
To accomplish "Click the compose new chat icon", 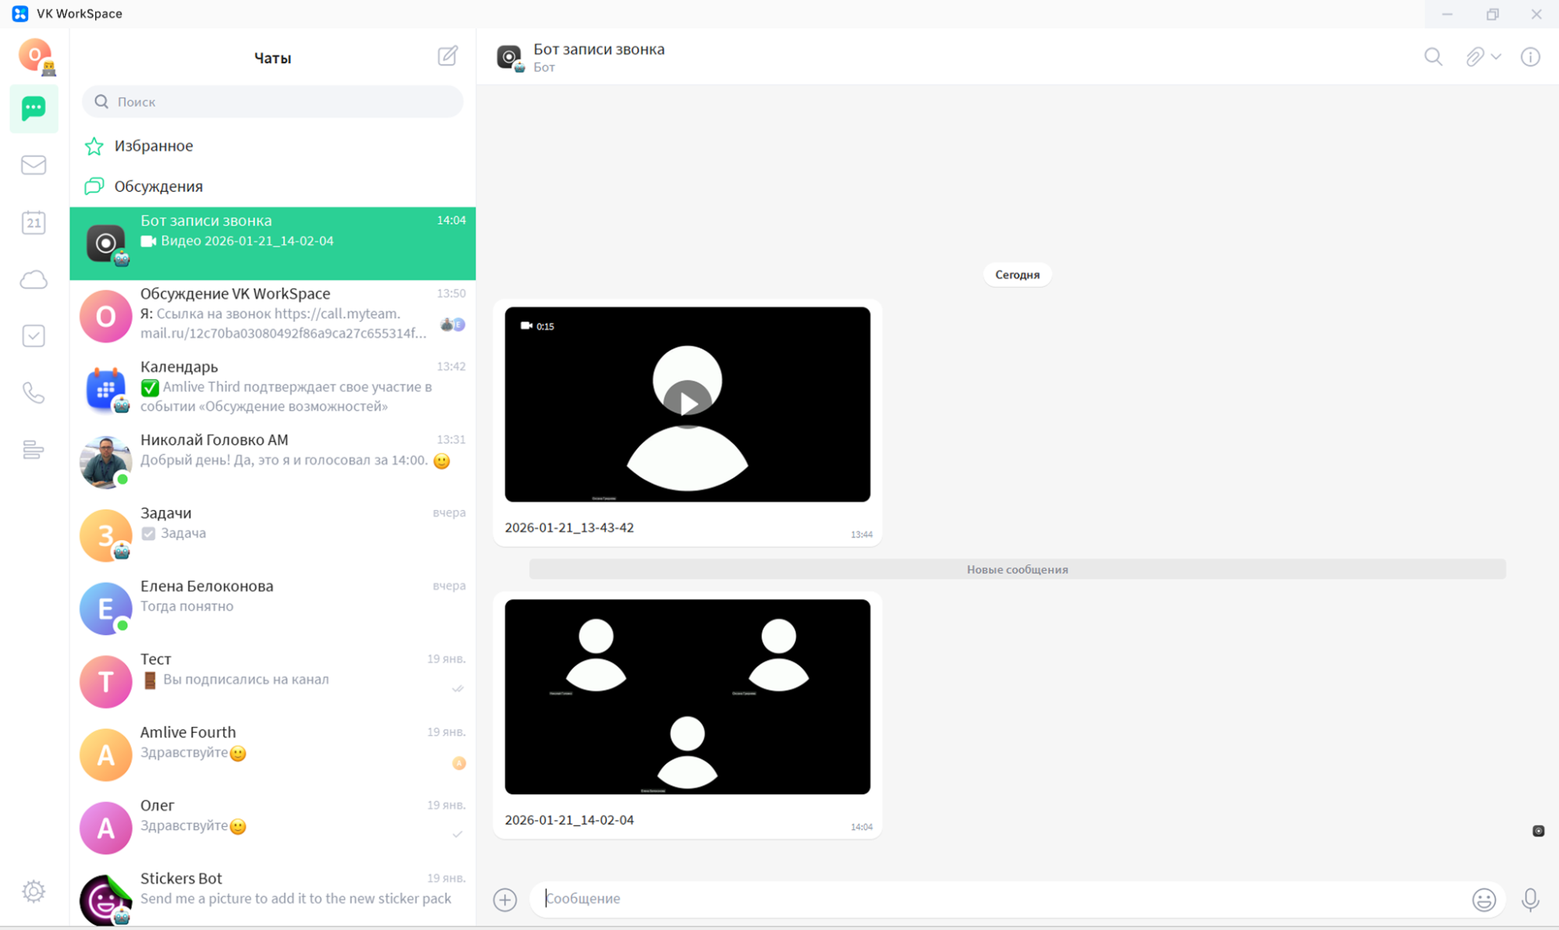I will pyautogui.click(x=448, y=56).
